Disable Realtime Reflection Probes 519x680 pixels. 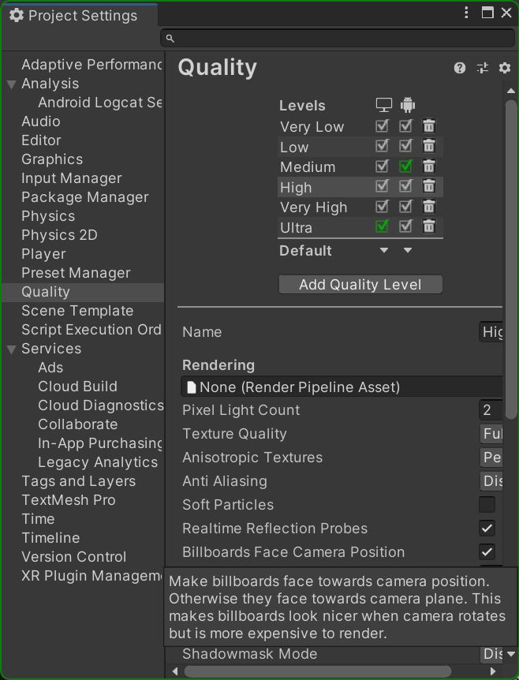click(487, 528)
